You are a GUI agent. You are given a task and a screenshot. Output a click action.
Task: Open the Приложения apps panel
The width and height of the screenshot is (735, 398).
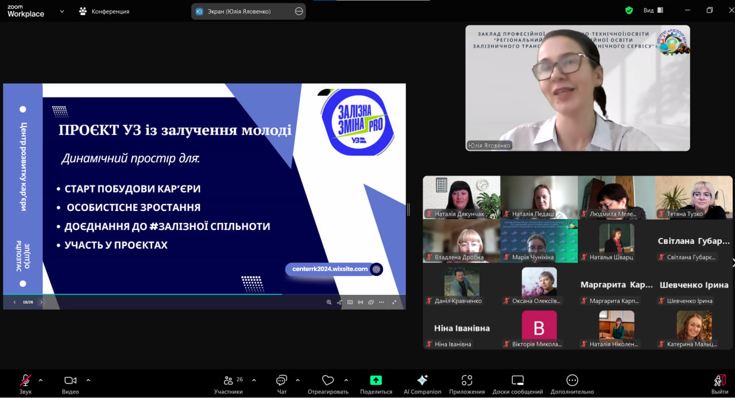(x=467, y=384)
